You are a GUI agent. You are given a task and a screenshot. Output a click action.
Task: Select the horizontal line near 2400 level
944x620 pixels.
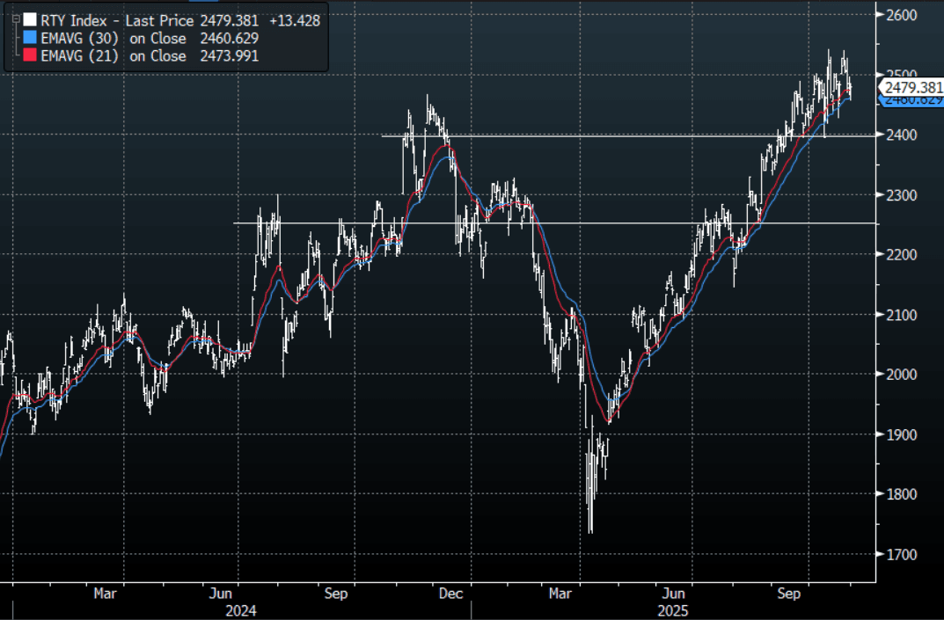(x=616, y=135)
